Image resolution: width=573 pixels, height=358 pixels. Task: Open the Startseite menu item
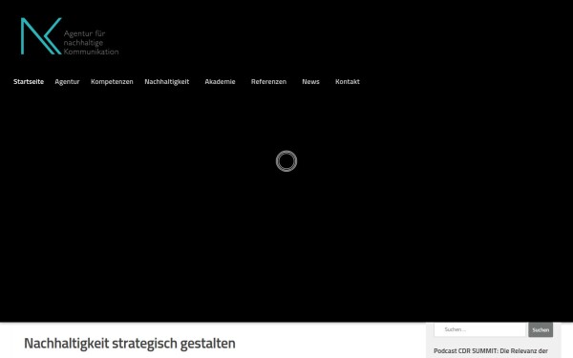point(29,81)
